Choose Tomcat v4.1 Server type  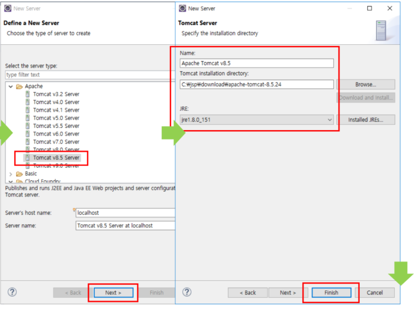click(x=56, y=110)
